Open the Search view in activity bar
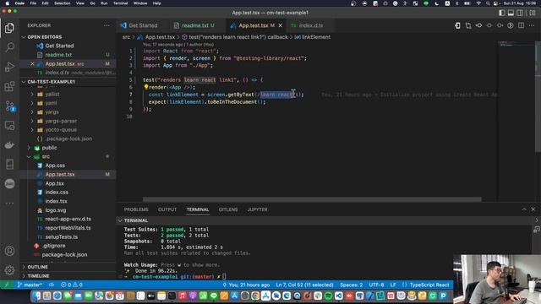The width and height of the screenshot is (541, 304). coord(9,47)
